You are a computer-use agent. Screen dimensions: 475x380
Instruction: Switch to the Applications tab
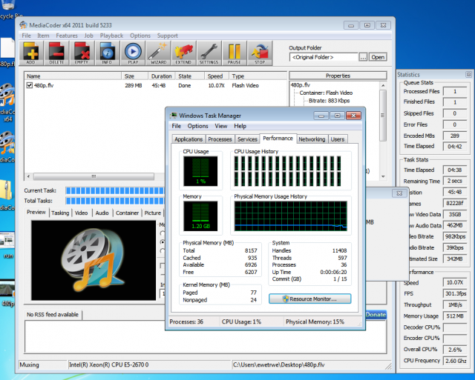point(189,139)
